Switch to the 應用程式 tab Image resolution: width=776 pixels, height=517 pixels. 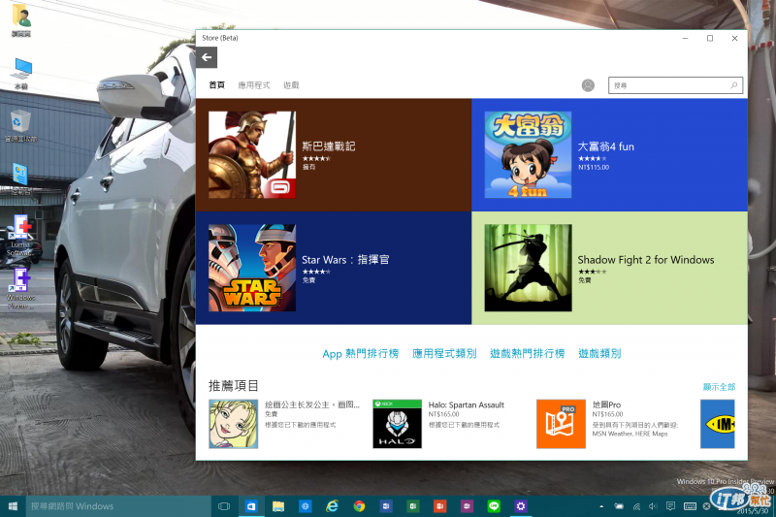pos(254,85)
